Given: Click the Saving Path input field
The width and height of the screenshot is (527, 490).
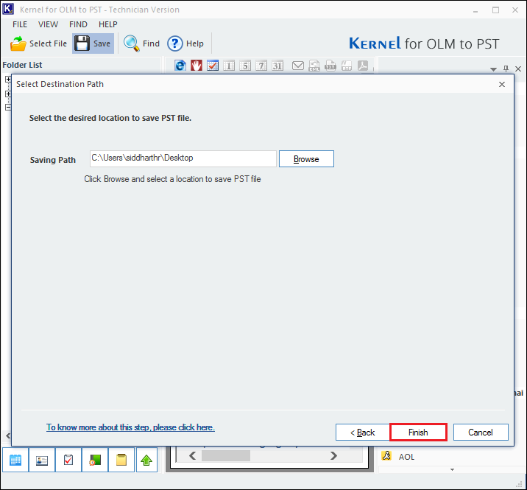Looking at the screenshot, I should pos(183,158).
